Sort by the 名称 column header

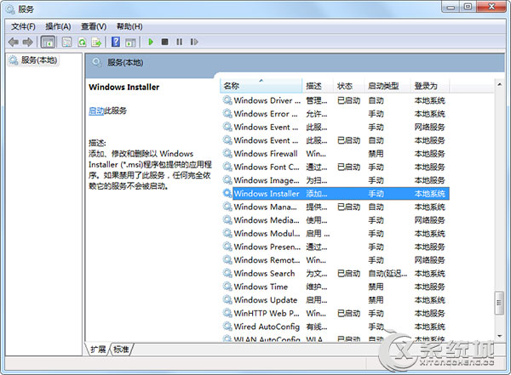click(261, 86)
